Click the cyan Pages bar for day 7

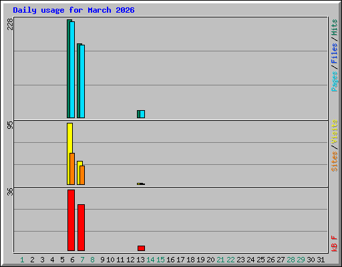[82, 81]
